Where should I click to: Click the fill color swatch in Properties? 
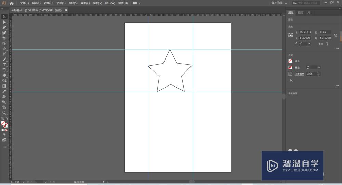[x=290, y=61]
